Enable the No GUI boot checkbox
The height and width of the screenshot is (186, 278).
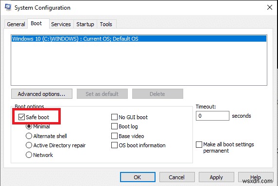[x=114, y=117]
